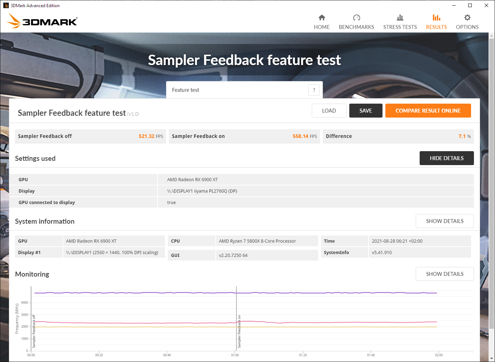Open Benchmarks via the gauge icon
The image size is (495, 362).
(356, 18)
